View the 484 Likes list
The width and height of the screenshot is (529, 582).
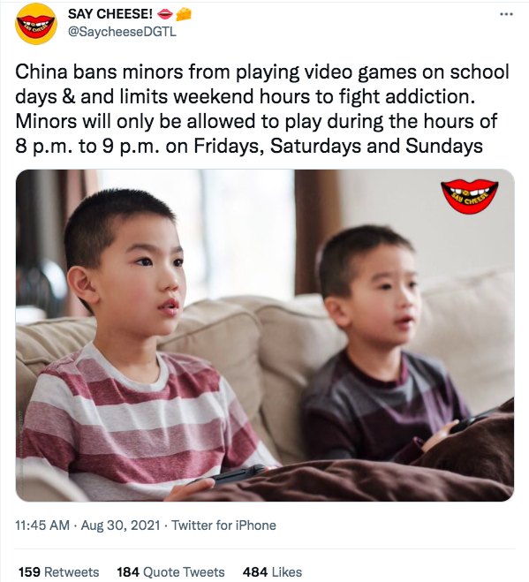click(272, 572)
